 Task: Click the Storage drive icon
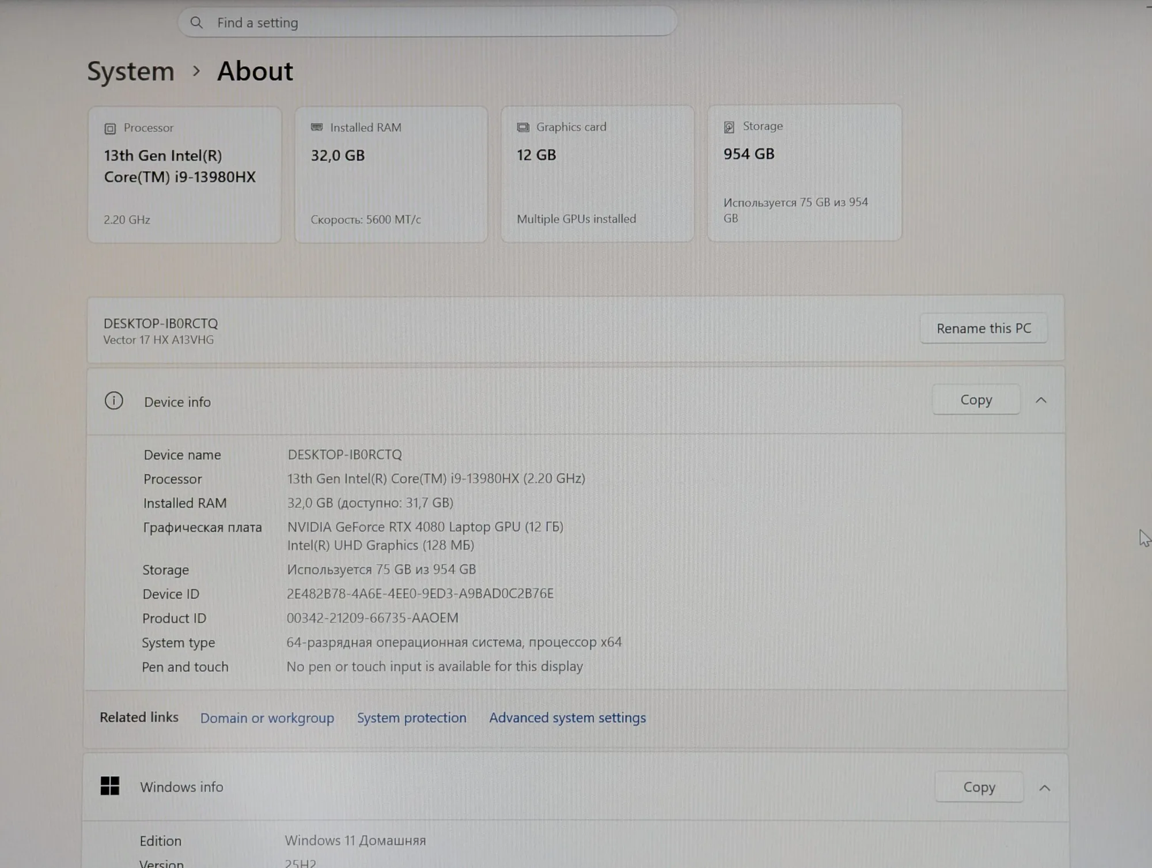729,127
